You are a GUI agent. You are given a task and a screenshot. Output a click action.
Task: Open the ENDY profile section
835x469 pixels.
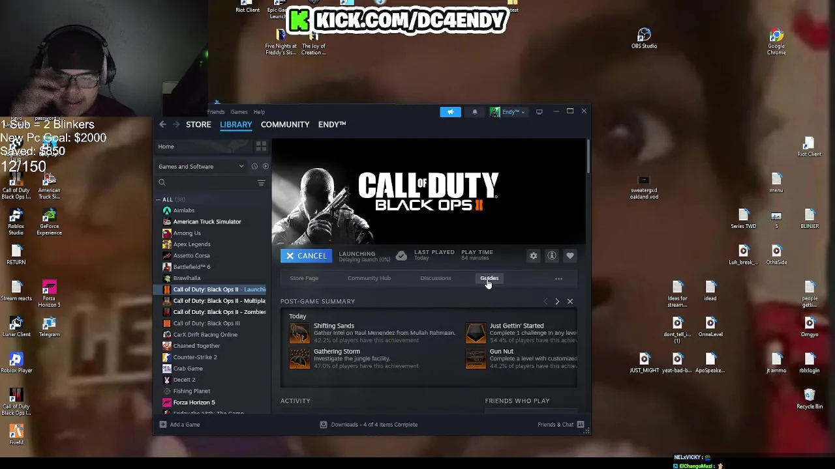point(332,124)
